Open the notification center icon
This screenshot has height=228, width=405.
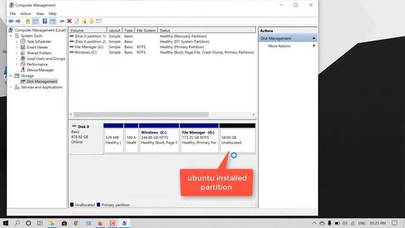[394, 223]
